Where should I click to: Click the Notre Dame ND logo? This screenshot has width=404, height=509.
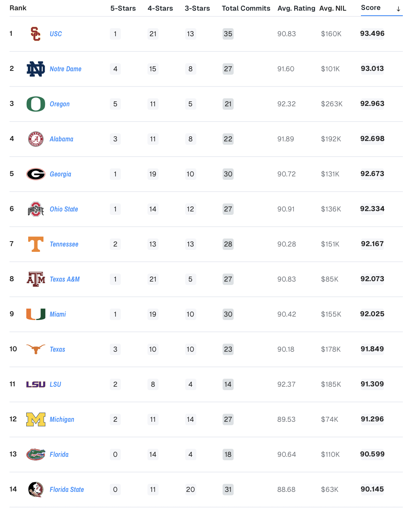click(36, 69)
